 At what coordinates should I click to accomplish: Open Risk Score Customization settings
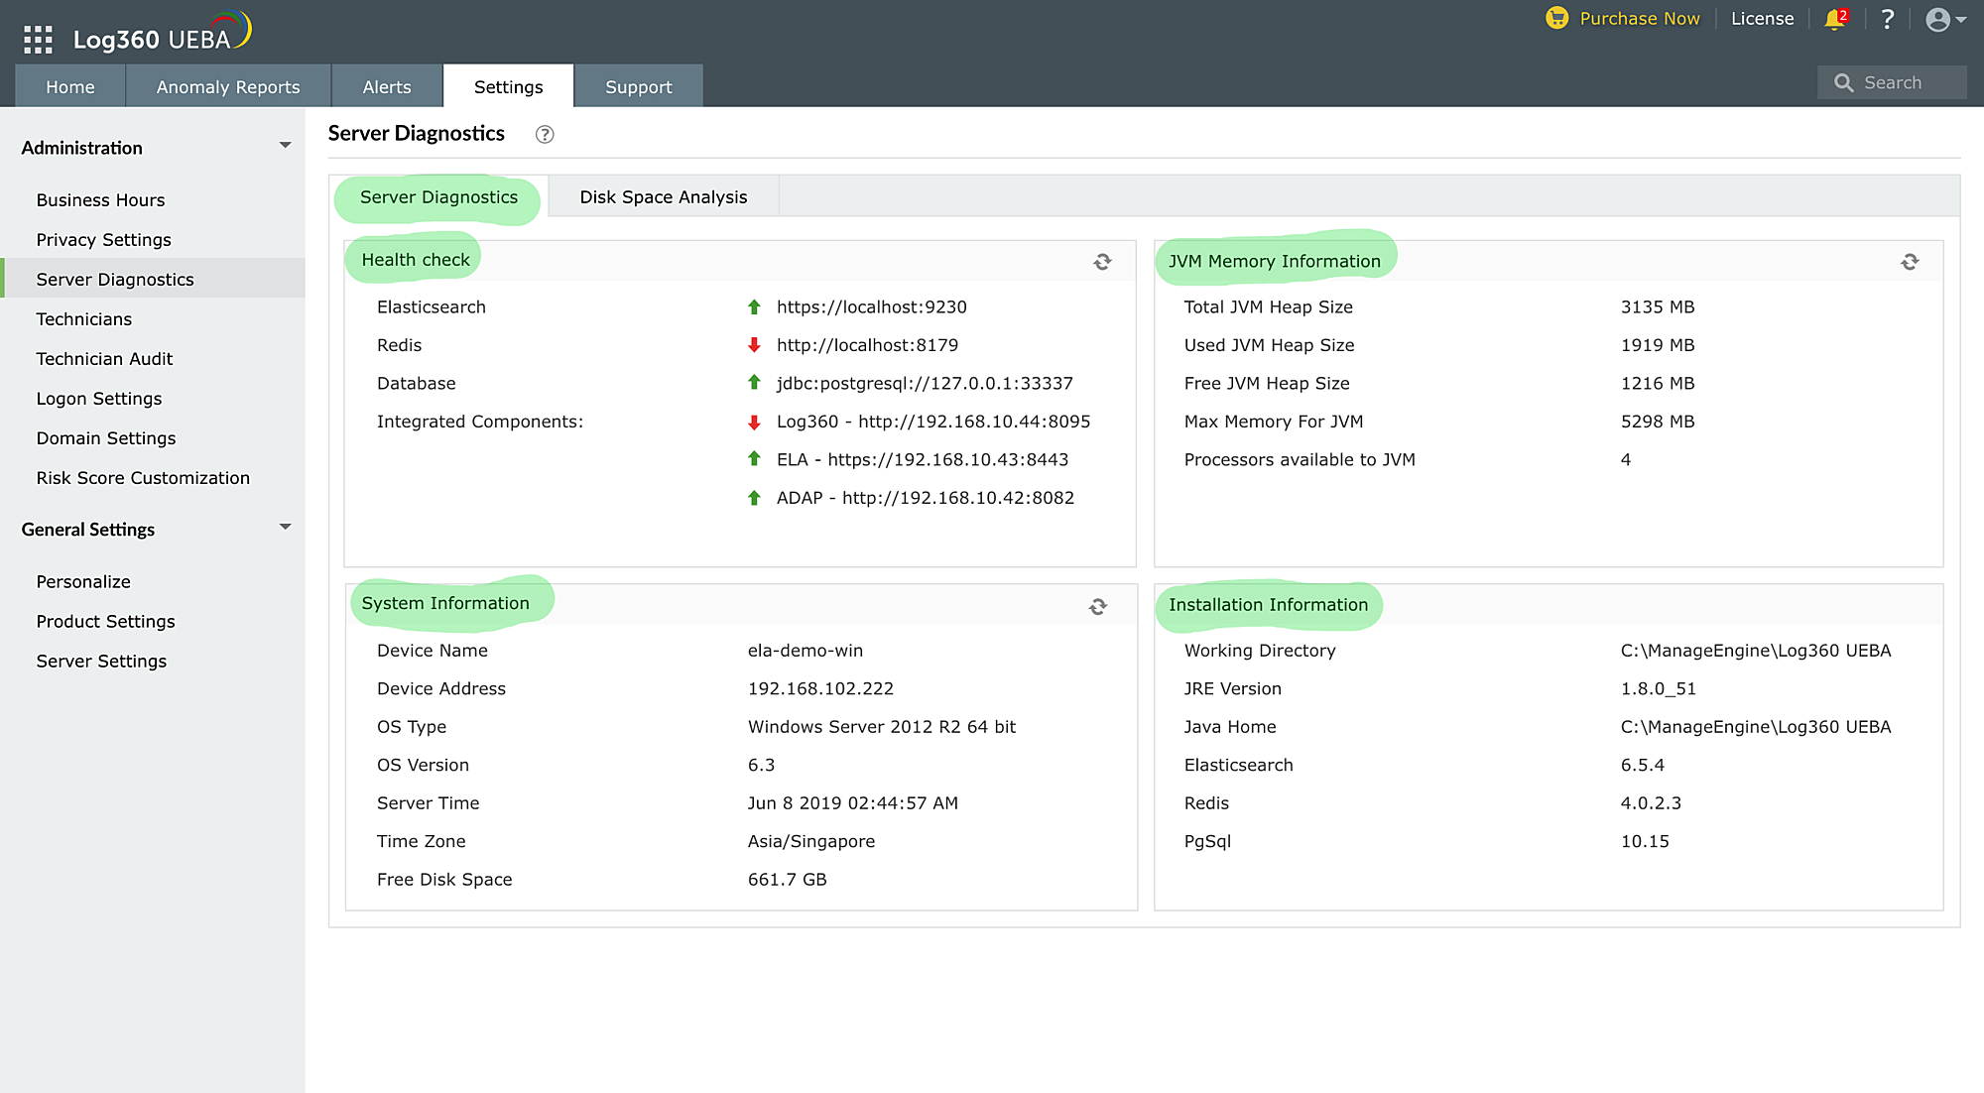(142, 477)
